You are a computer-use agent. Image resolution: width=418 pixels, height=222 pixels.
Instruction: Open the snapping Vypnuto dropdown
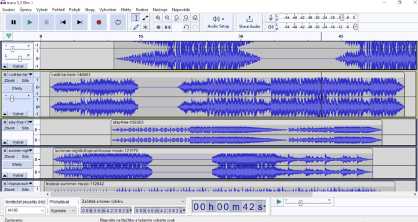tap(63, 211)
